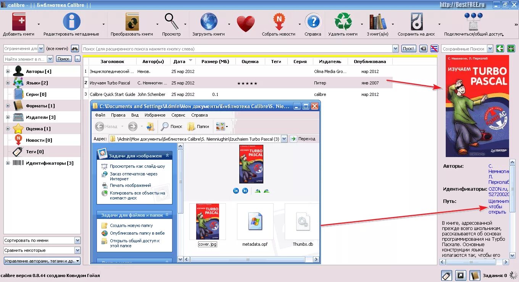
Task: Click Просмотреть как слайд-шоу link
Action: [137, 167]
